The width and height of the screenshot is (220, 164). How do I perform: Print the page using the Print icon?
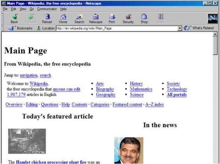tap(112, 17)
